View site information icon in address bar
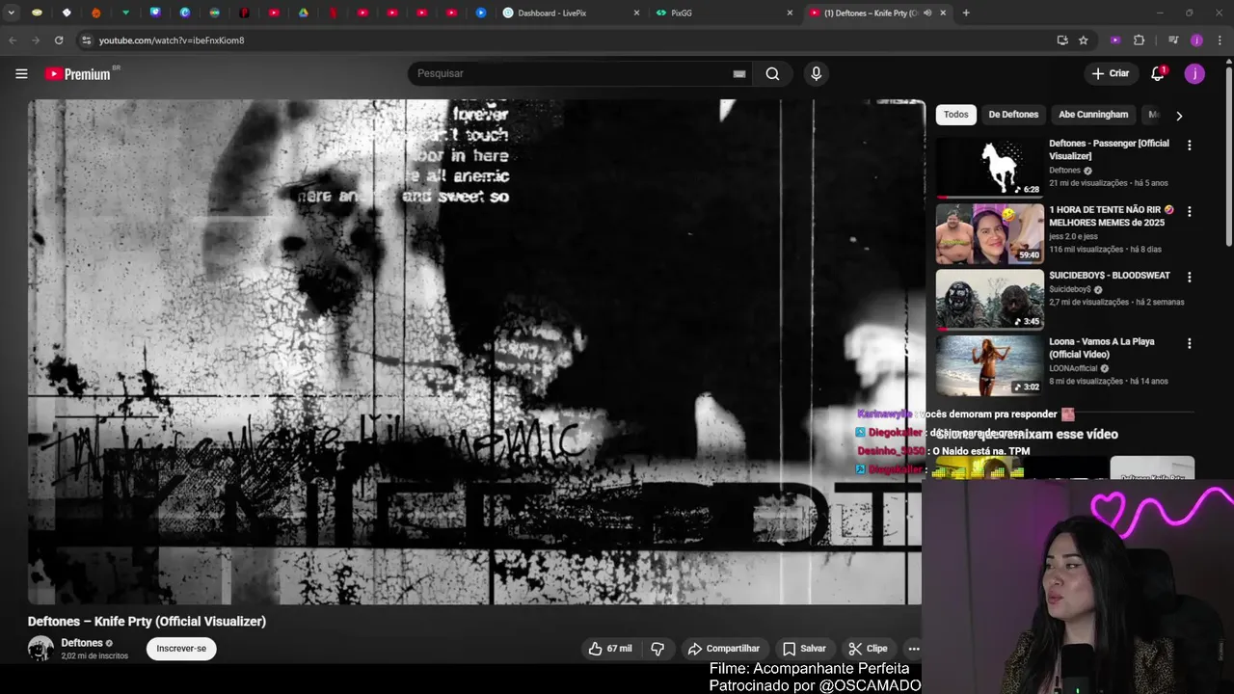This screenshot has width=1234, height=694. (86, 40)
